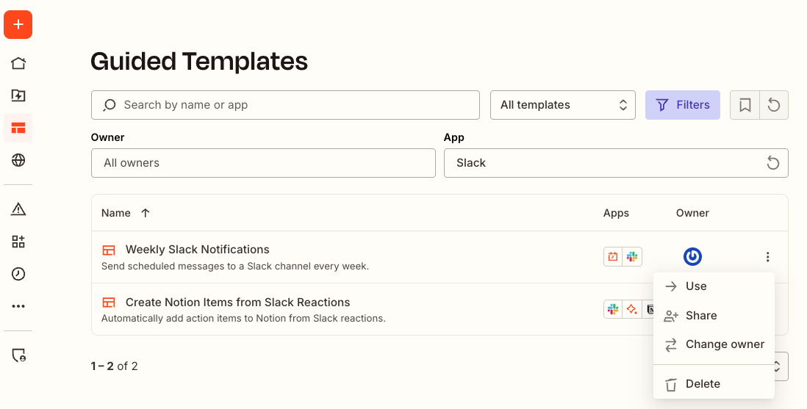Expand the All owners dropdown

point(263,163)
